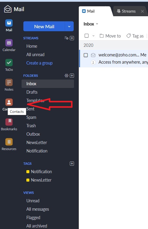Screen dimensions: 148x229
Task: Check the welcome@zoho.com email checkbox
Action: (86, 55)
